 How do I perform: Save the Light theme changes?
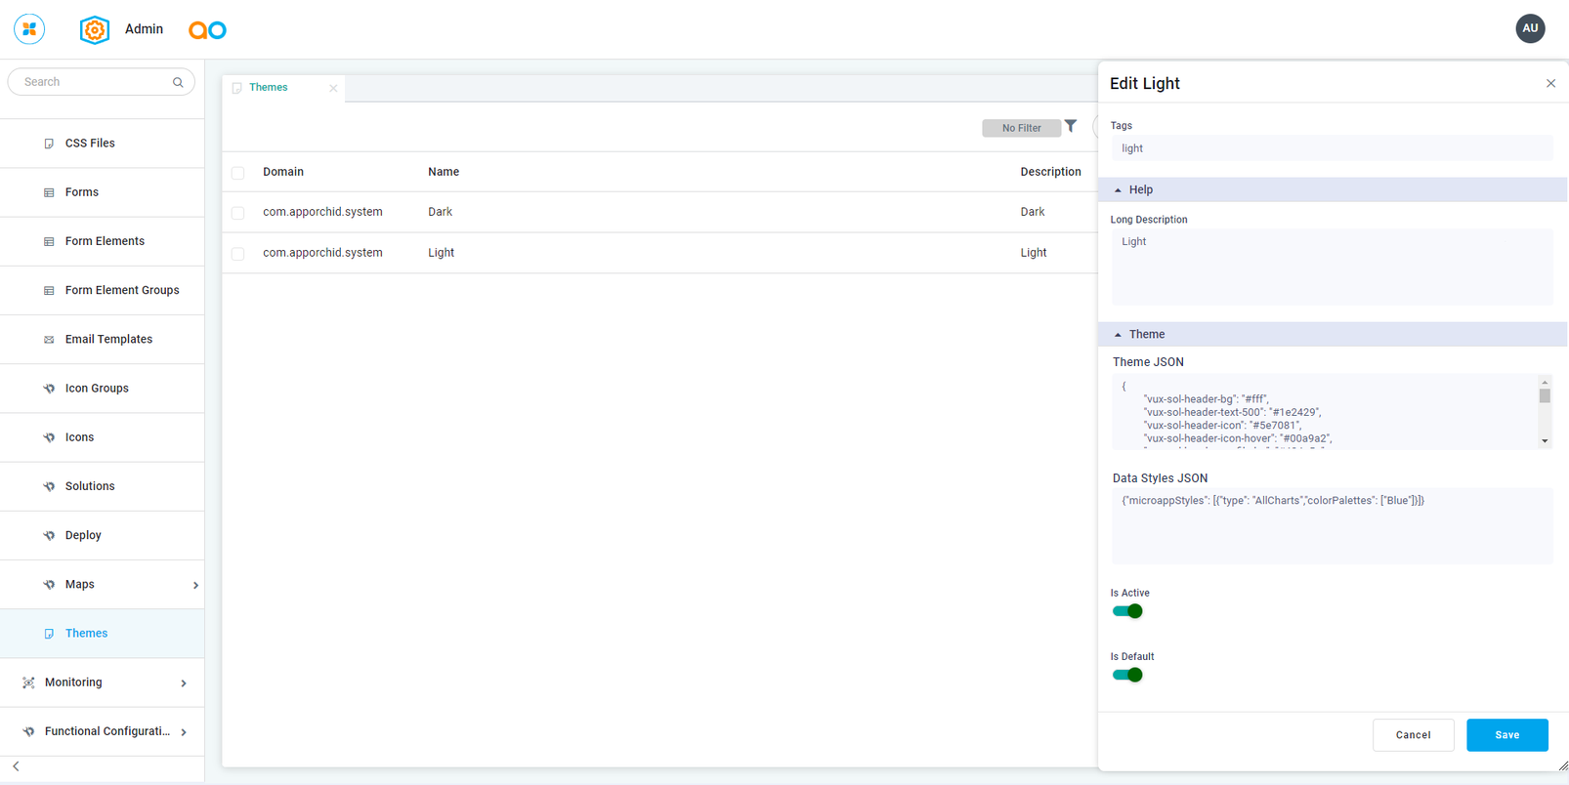tap(1506, 735)
